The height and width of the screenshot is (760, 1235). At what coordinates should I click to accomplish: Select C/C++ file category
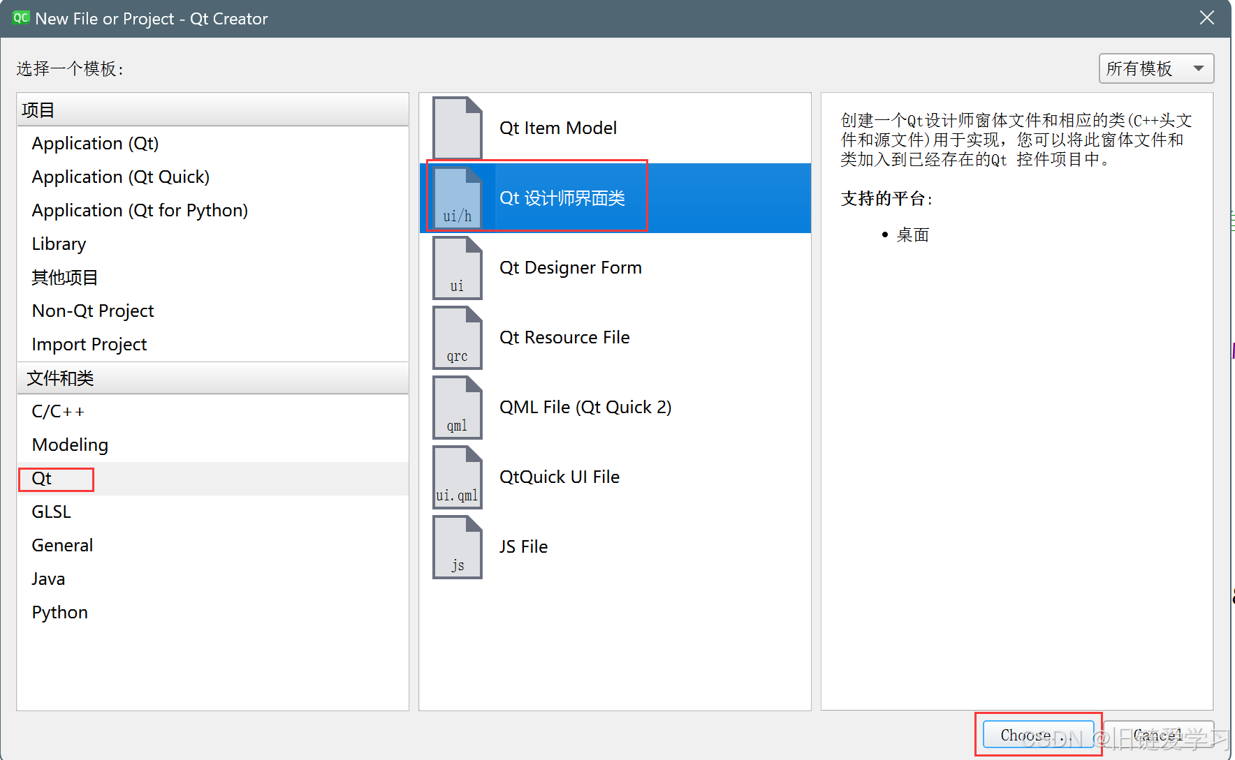click(212, 411)
